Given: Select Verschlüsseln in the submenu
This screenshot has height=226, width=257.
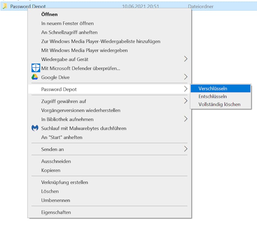Looking at the screenshot, I should (221, 88).
